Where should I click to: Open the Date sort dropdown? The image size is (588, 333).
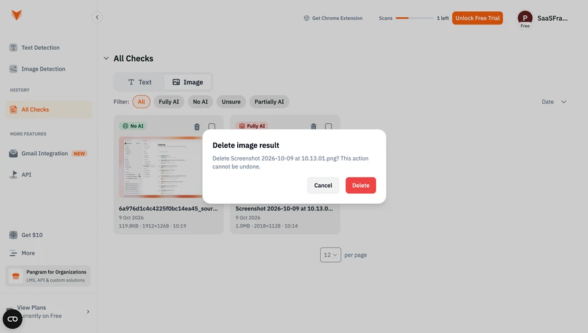coord(554,102)
